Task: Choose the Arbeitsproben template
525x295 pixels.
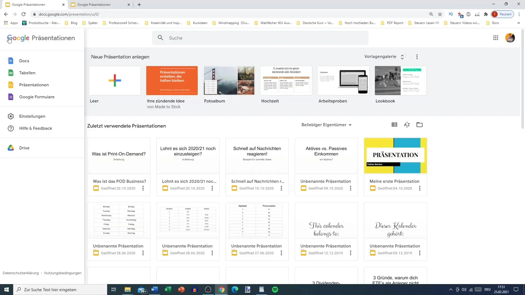Action: coord(343,81)
